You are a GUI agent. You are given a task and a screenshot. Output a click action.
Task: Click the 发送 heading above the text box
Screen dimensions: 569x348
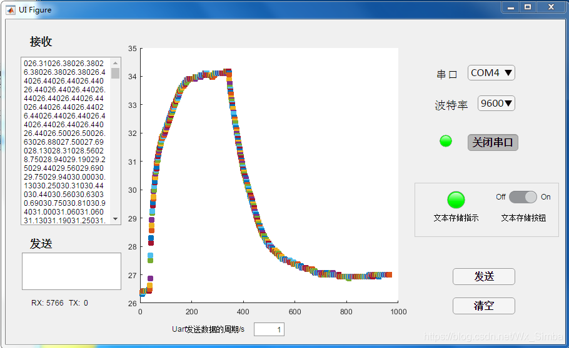(x=41, y=244)
